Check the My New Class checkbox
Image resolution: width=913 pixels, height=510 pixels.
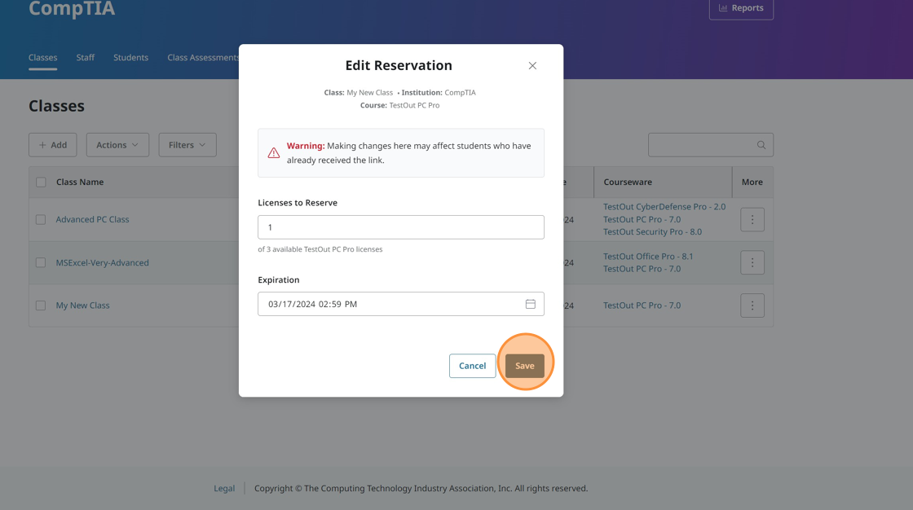[41, 306]
